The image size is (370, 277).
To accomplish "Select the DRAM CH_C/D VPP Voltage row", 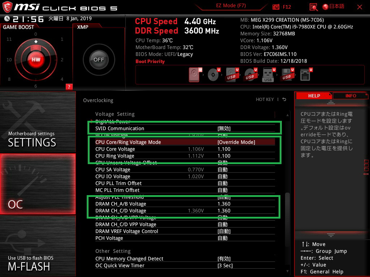I will (x=185, y=224).
